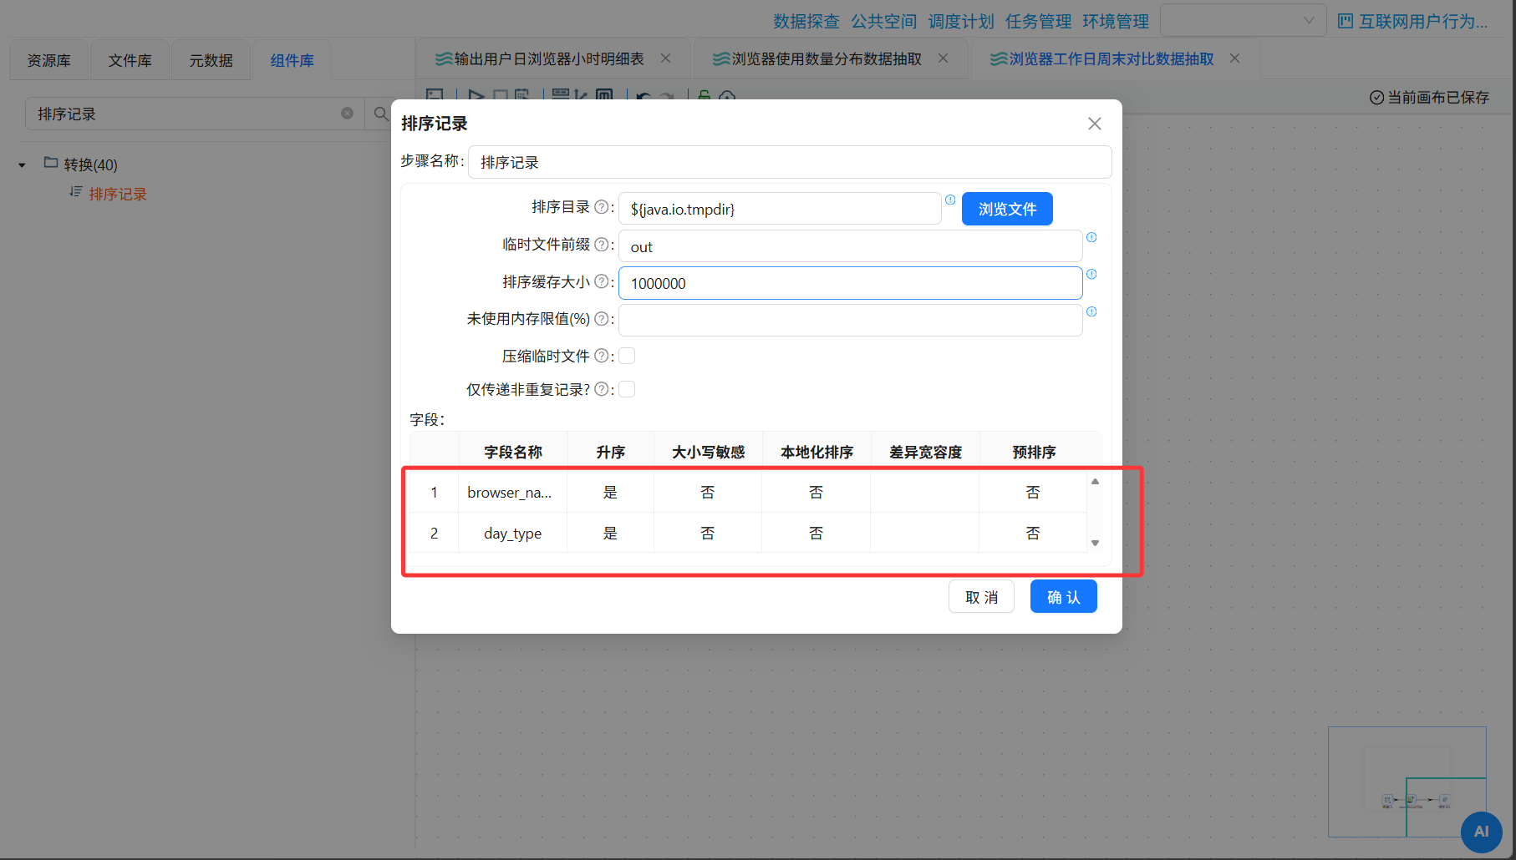
Task: Click the folder icon beside 转换(40)
Action: 51,163
